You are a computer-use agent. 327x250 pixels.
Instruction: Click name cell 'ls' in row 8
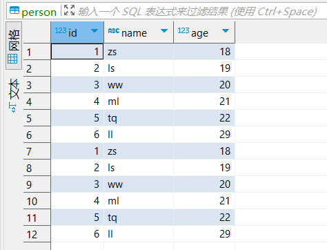coord(139,168)
